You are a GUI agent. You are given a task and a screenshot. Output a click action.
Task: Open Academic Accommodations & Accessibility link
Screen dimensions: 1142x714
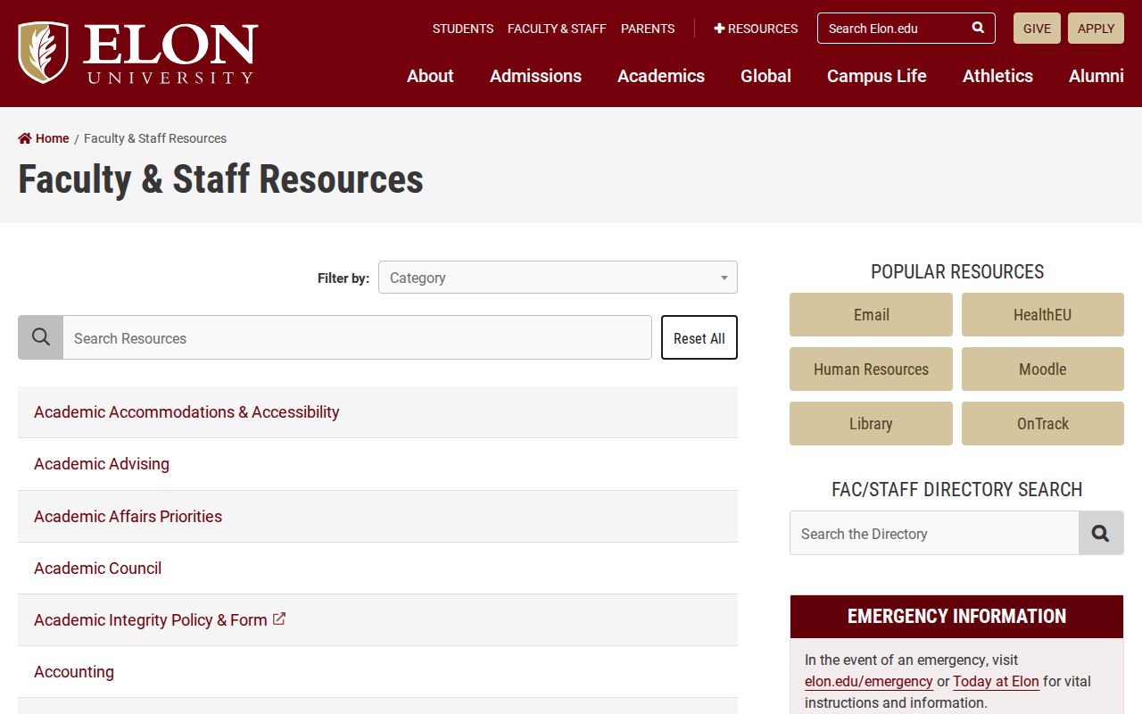(x=186, y=411)
